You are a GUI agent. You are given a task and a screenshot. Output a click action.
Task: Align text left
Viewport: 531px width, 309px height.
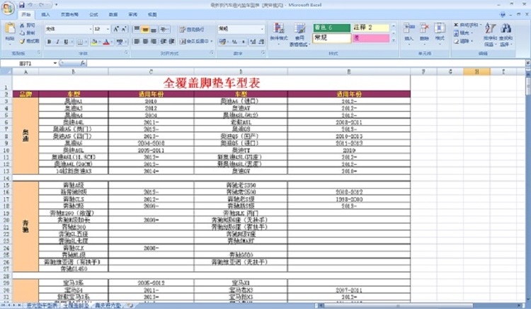(x=137, y=41)
